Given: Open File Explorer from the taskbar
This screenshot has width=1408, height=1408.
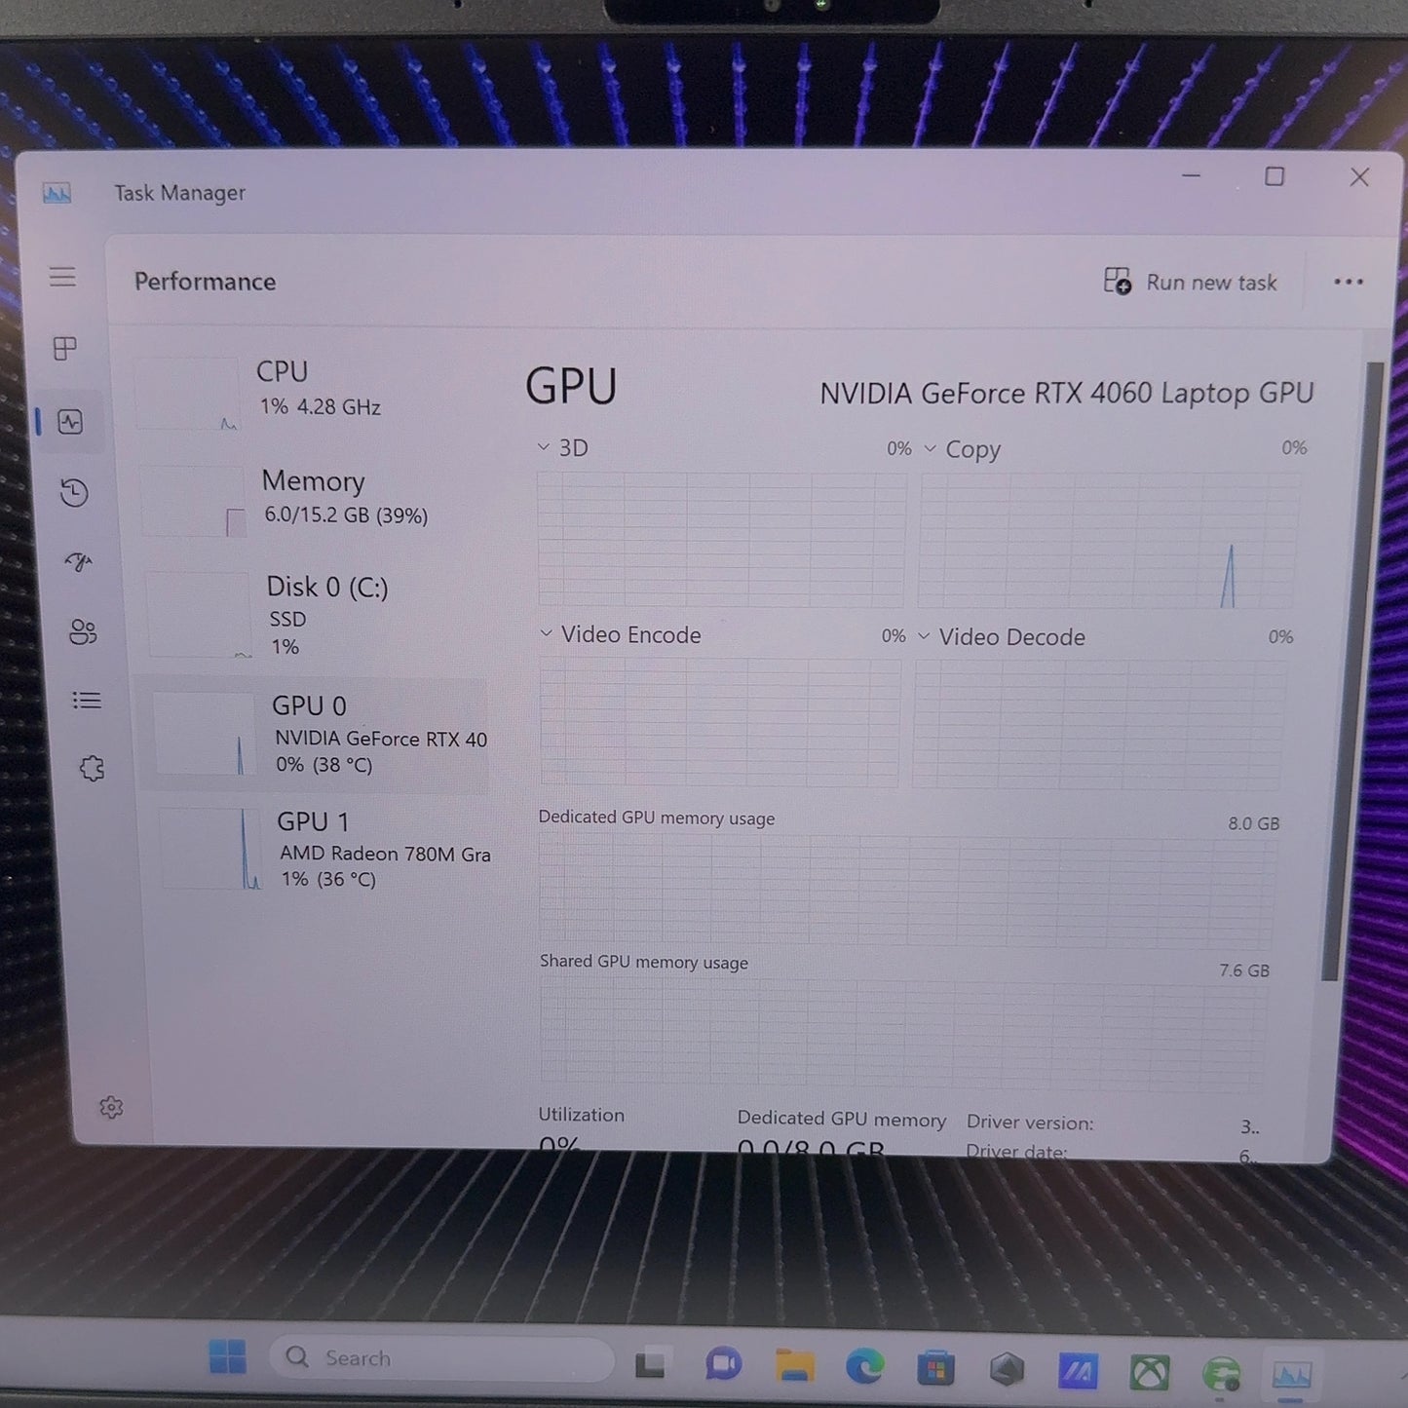Looking at the screenshot, I should point(794,1366).
